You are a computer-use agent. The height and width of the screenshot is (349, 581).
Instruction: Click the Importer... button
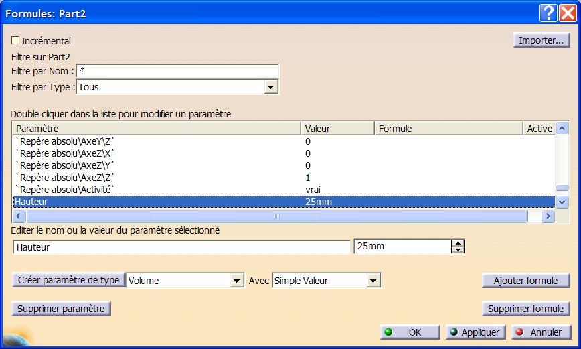(542, 40)
